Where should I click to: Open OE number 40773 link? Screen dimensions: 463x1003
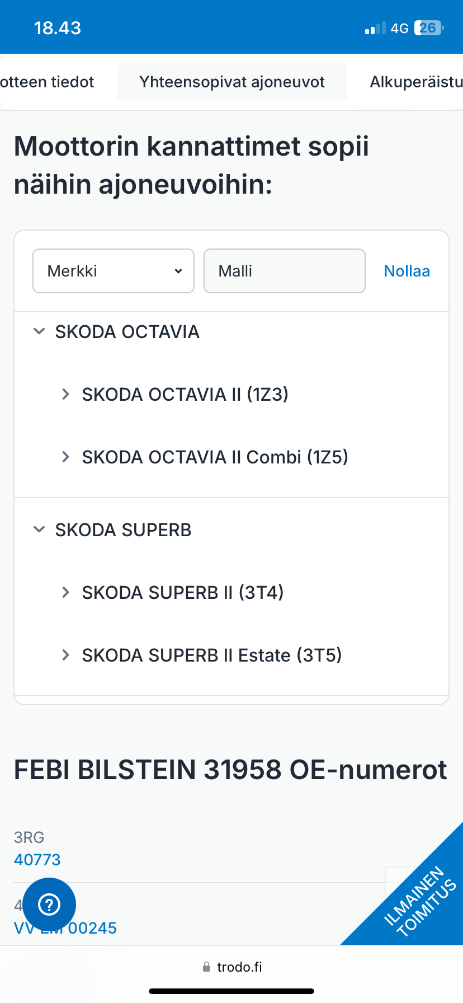tap(37, 860)
